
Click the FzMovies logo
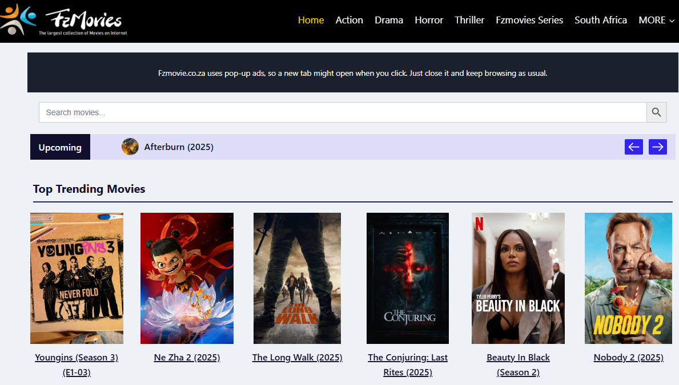pos(64,21)
